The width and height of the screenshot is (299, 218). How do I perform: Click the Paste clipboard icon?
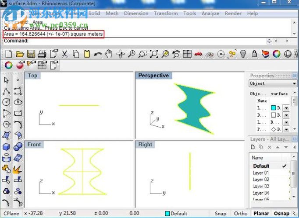[x=87, y=54]
